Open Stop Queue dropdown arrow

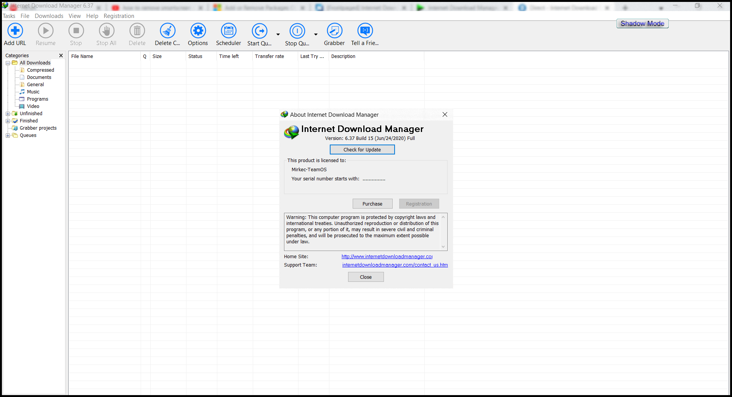pos(316,34)
